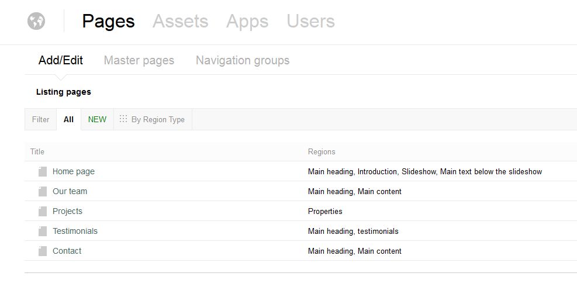The width and height of the screenshot is (577, 290).
Task: Open the Assets section
Action: pos(180,21)
